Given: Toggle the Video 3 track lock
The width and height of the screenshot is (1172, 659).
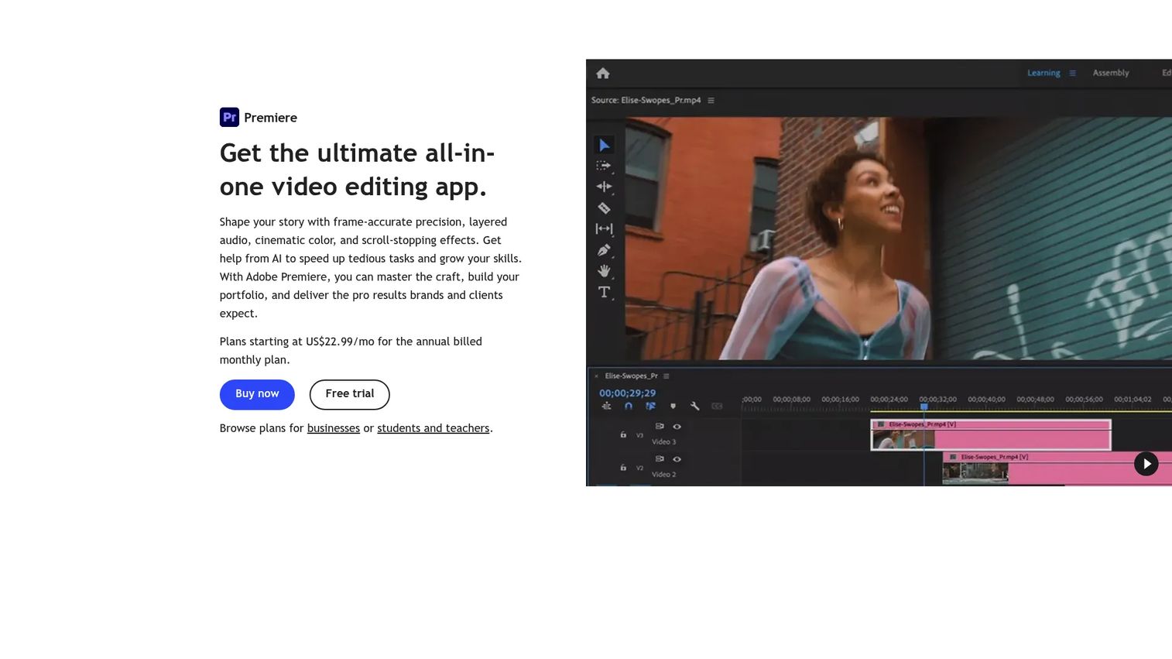Looking at the screenshot, I should (623, 435).
